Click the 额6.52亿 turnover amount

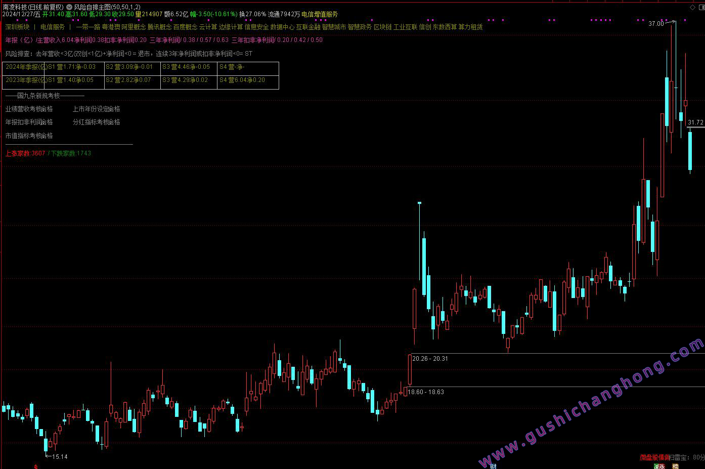point(177,14)
